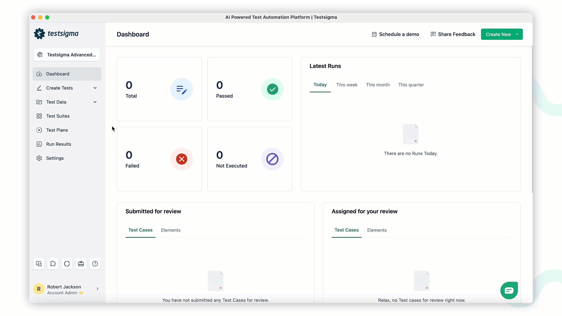Open Settings using the gear icon
The image size is (562, 316).
pos(39,158)
